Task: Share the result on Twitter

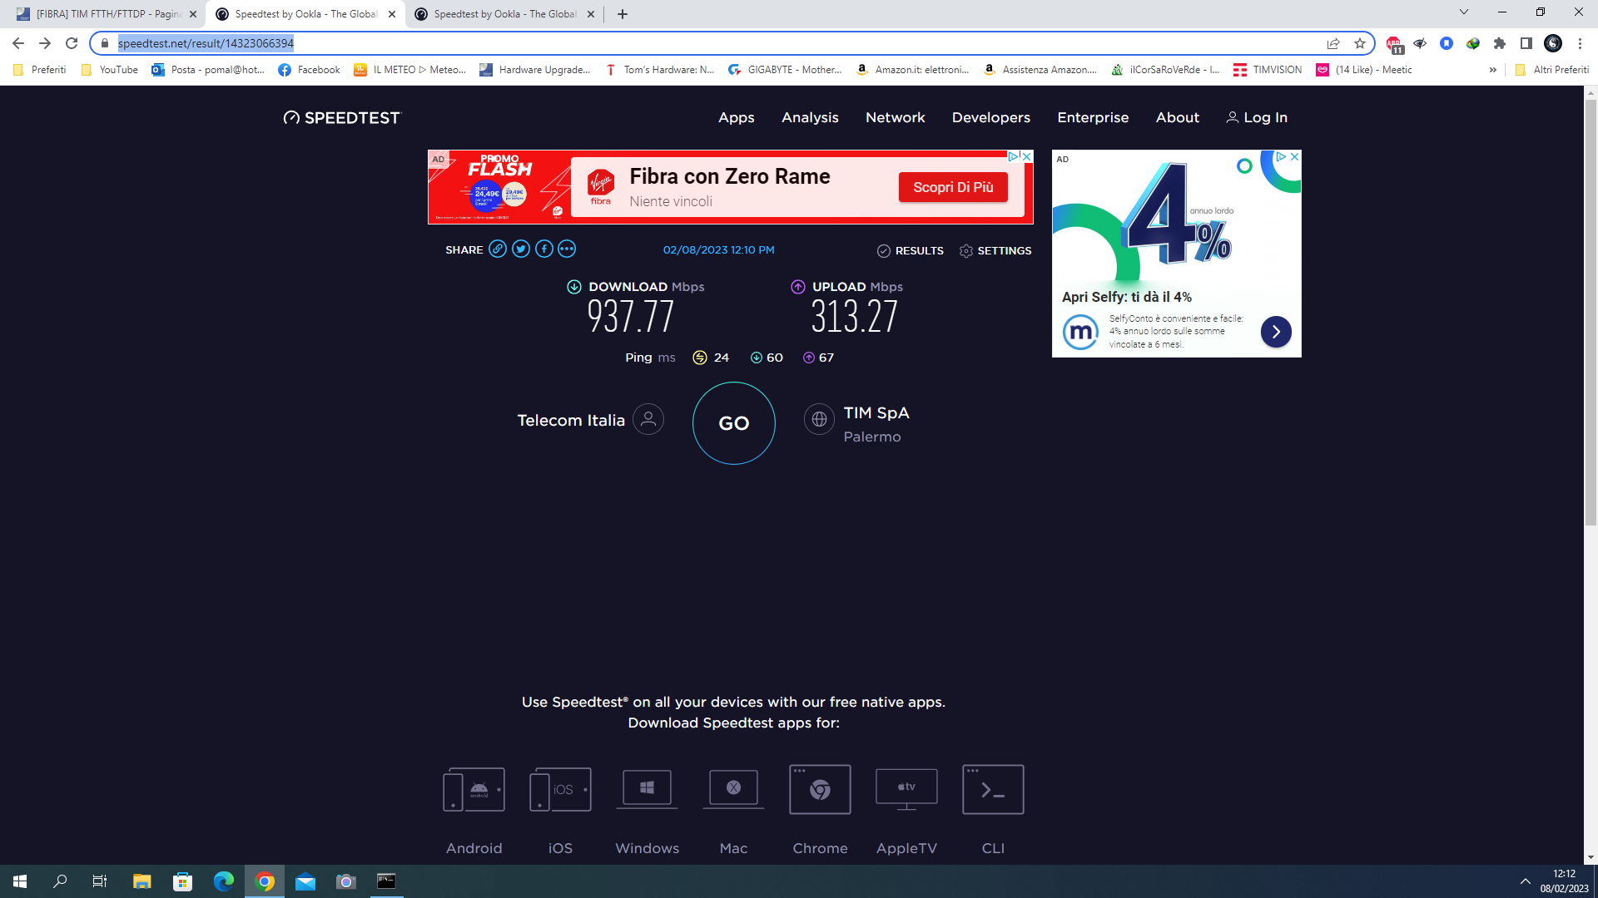Action: [x=521, y=249]
